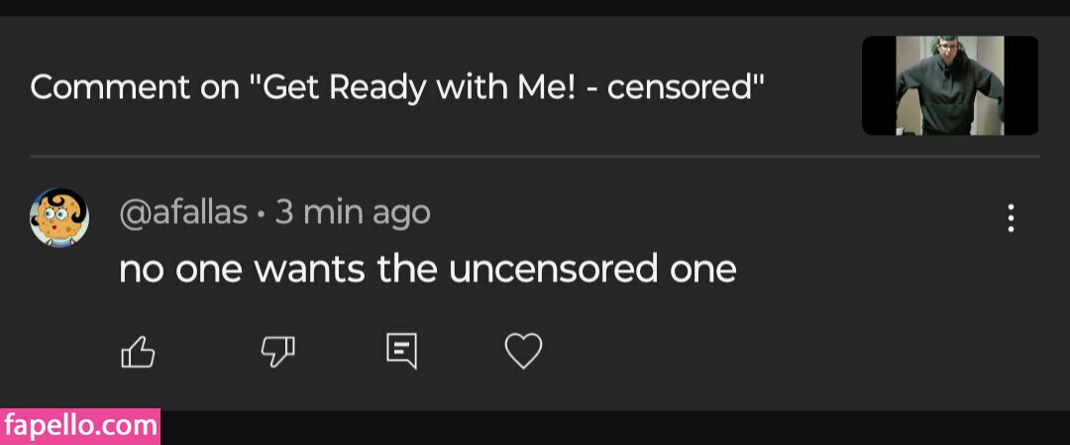The image size is (1070, 445).
Task: Click the fapello.com watermark
Action: [x=80, y=426]
